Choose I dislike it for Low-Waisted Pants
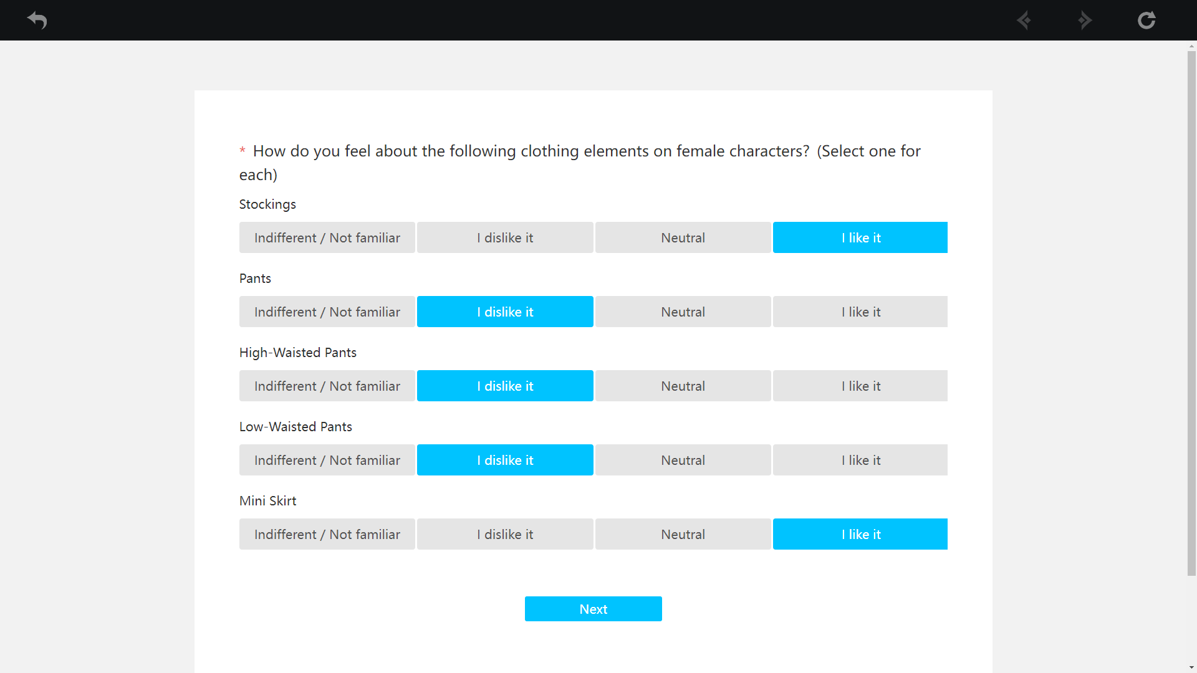1197x673 pixels. click(505, 460)
